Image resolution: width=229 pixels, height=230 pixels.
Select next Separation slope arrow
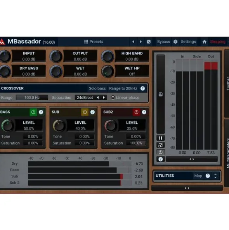(104, 98)
